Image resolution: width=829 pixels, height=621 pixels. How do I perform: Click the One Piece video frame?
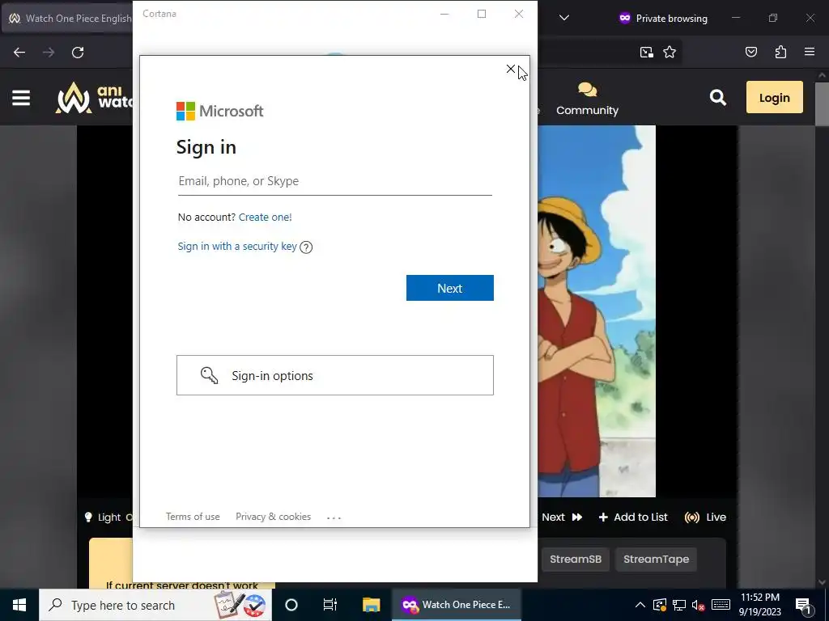pos(597,311)
